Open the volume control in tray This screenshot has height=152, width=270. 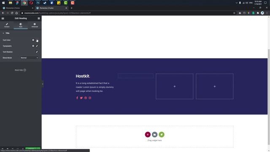pyautogui.click(x=247, y=3)
